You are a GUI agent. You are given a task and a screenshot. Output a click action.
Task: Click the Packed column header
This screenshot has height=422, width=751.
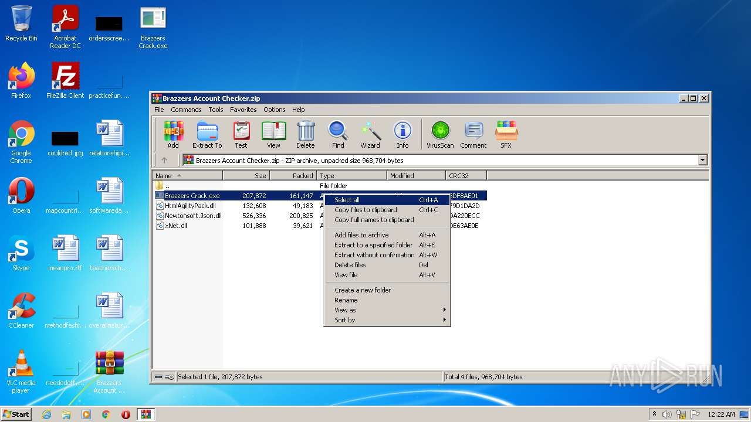click(293, 175)
